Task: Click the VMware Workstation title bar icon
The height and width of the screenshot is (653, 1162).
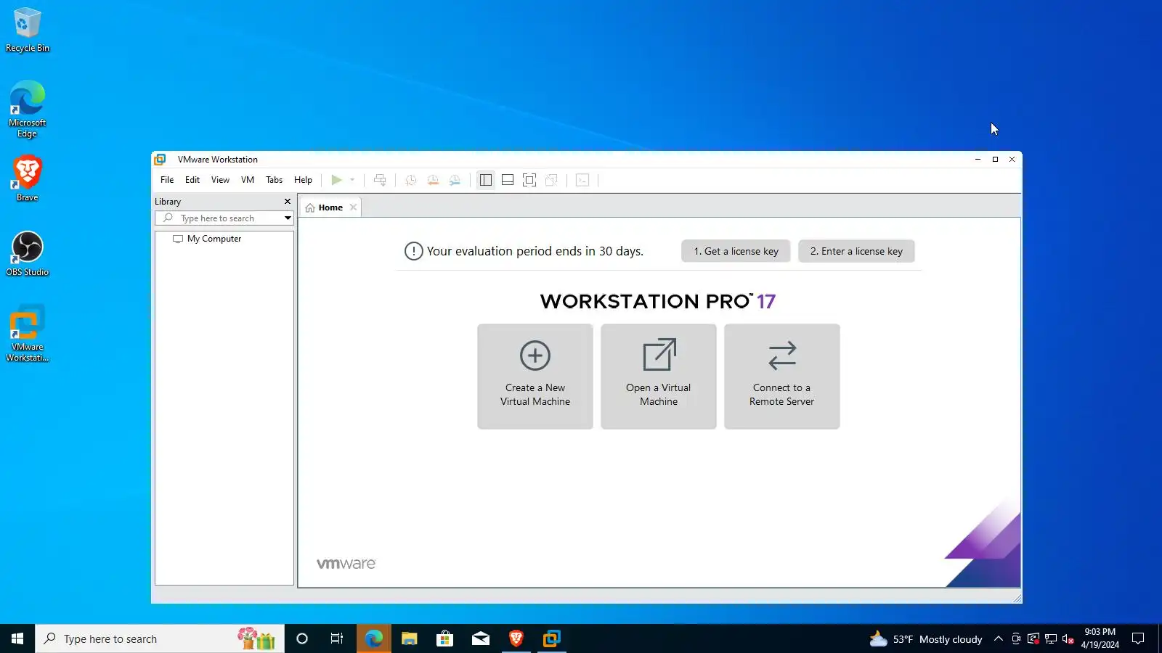Action: click(161, 160)
